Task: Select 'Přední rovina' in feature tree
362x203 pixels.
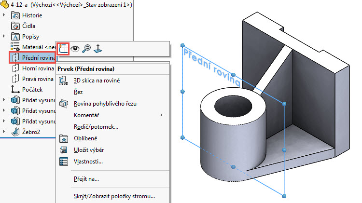Action: pos(38,58)
